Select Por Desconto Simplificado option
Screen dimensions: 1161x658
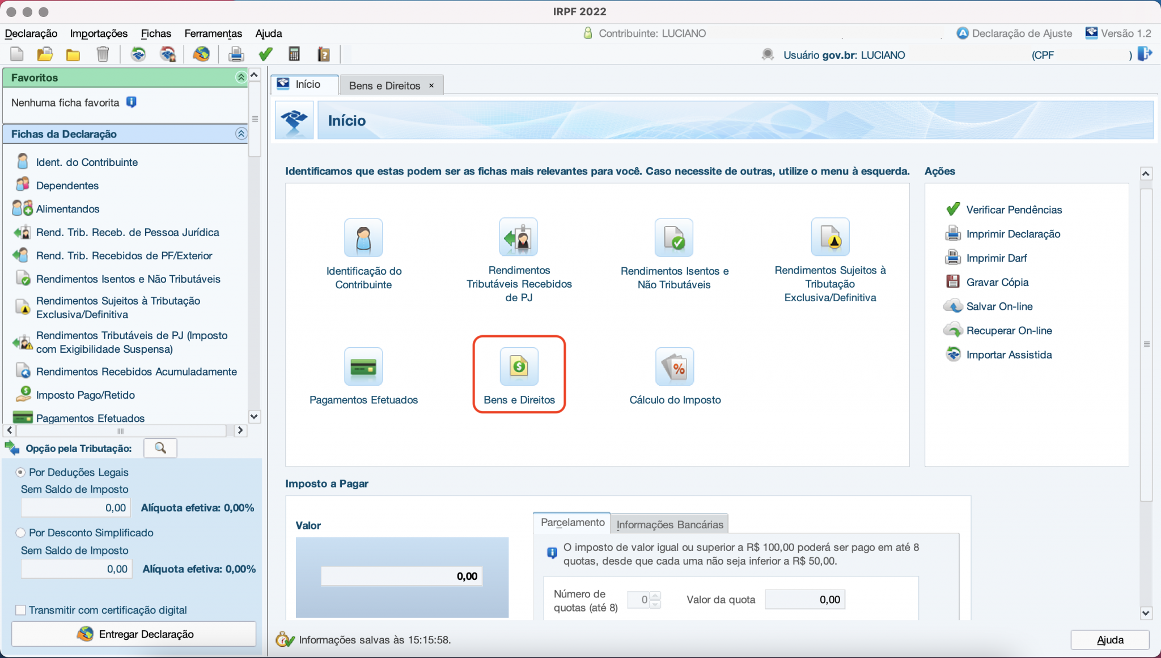tap(21, 533)
